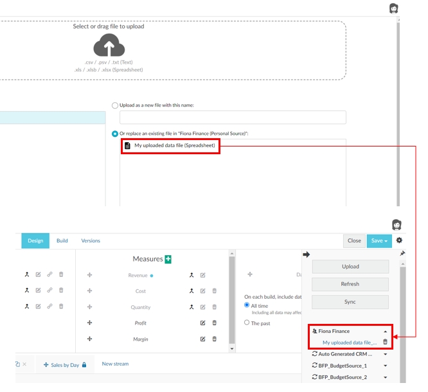Add a new measure with plus icon

click(x=168, y=259)
